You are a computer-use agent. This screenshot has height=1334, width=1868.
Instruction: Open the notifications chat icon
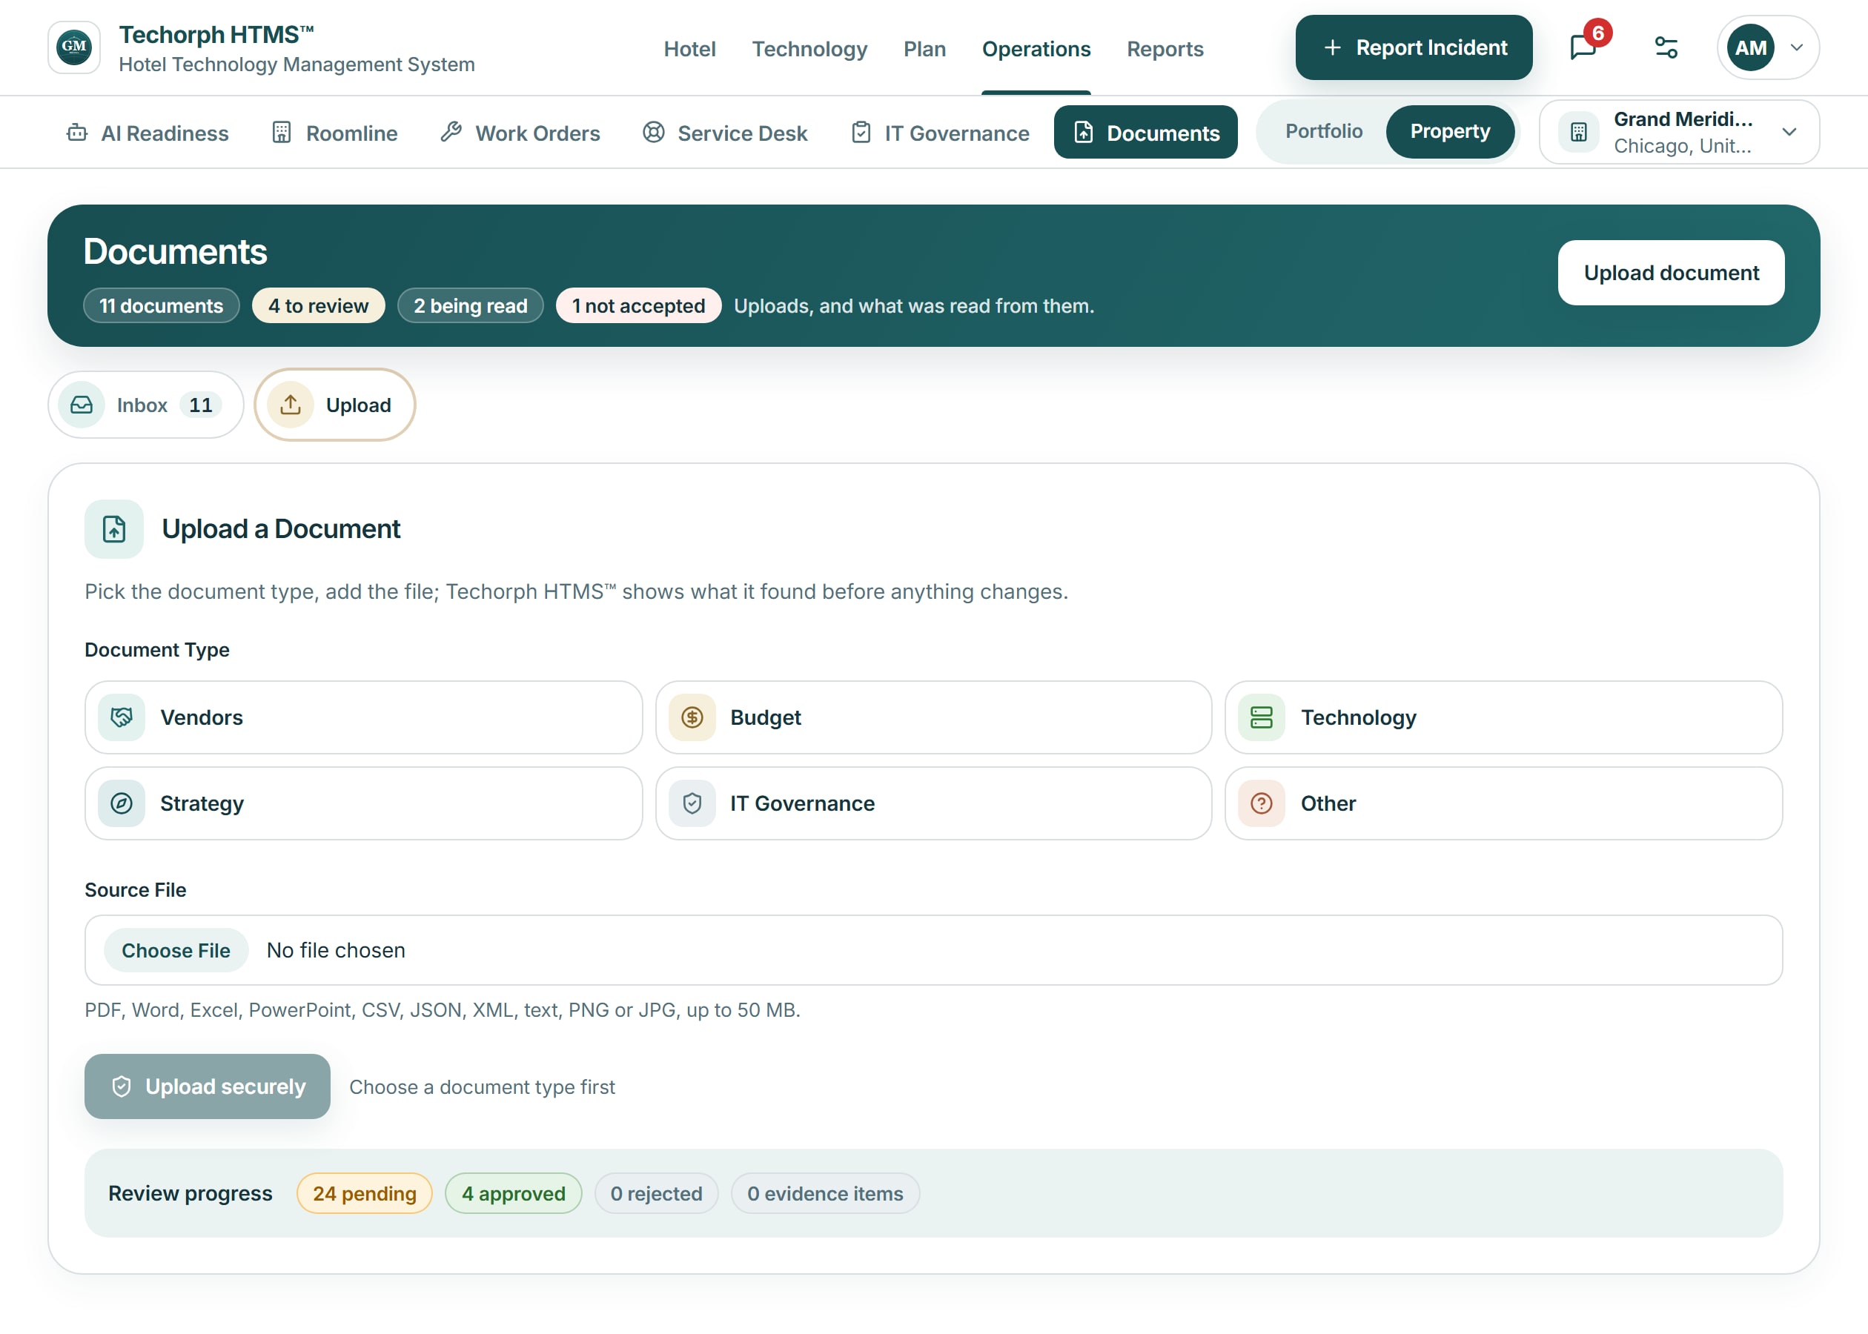[1583, 47]
